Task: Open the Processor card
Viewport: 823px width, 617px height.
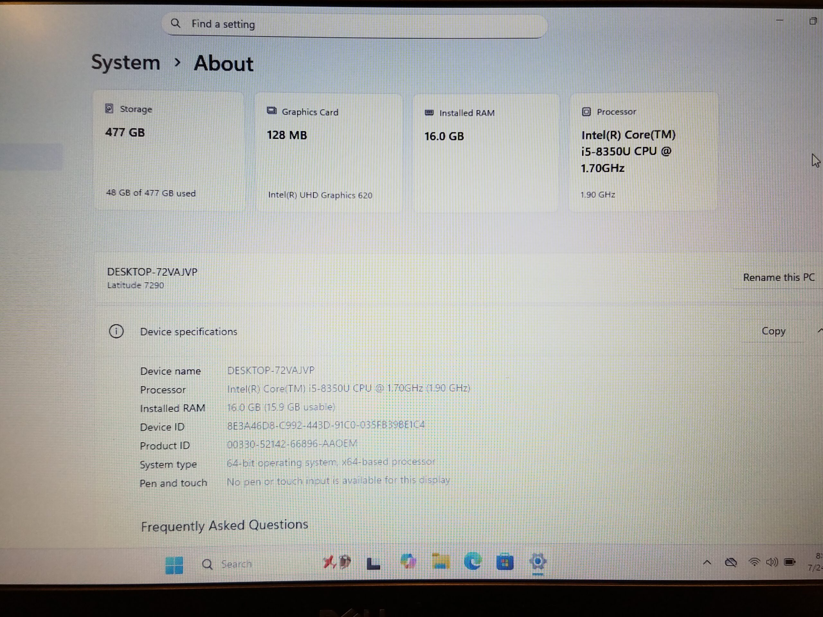Action: (x=643, y=152)
